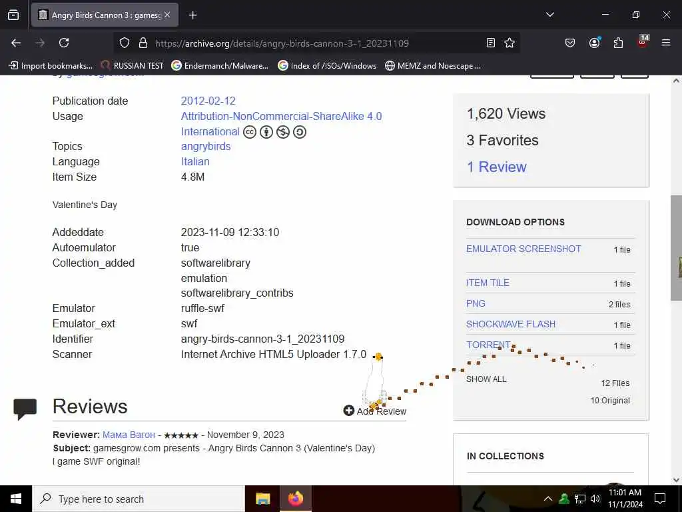Open the Windows Start menu
The image size is (682, 512).
16,499
